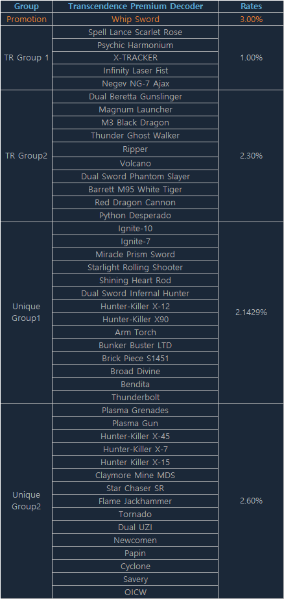Click the Ripper item cell
Screen dimensions: 284x599
[136, 149]
